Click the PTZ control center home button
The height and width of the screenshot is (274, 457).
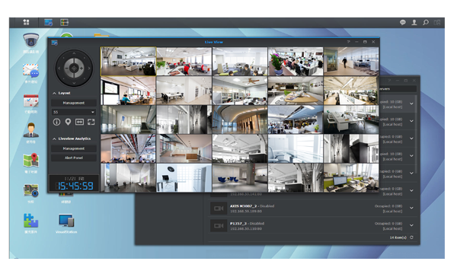click(x=74, y=68)
